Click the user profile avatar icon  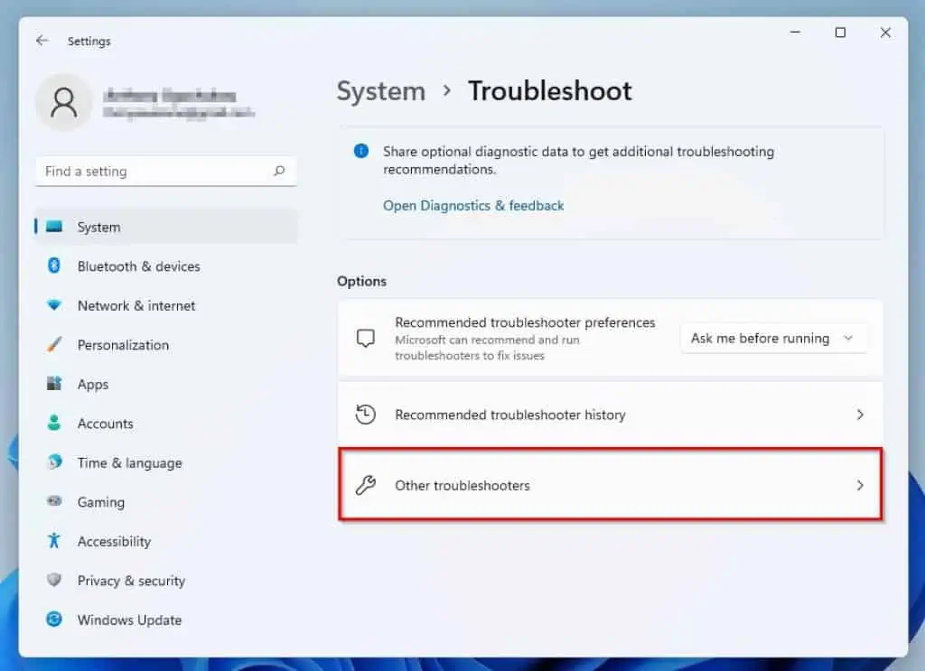[64, 103]
